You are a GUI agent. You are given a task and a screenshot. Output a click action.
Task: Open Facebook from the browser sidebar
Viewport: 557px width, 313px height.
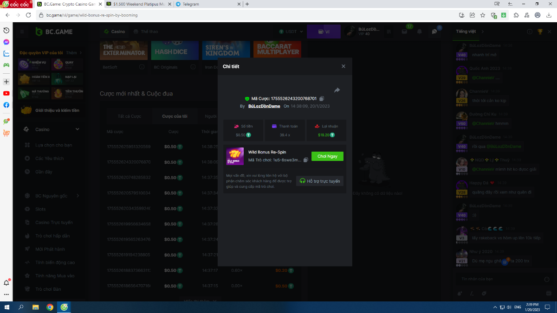coord(6,105)
